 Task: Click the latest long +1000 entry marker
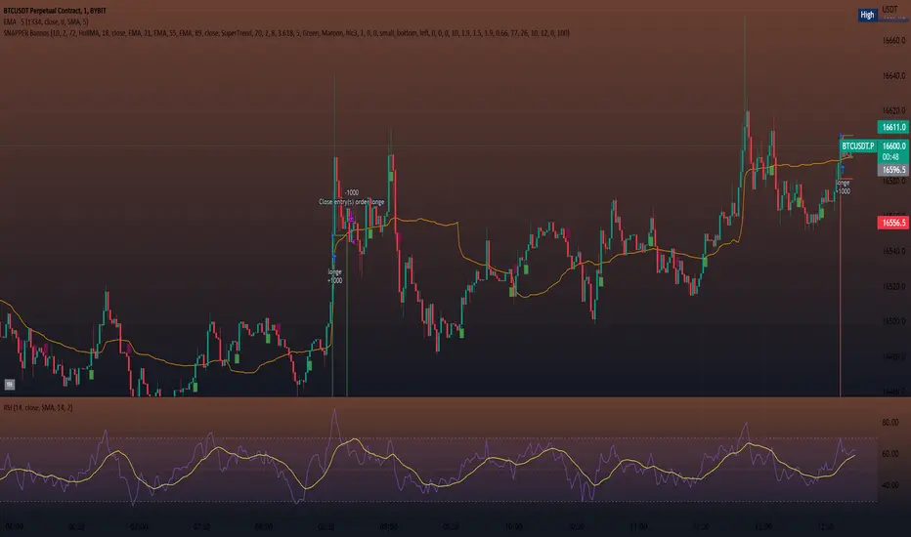click(x=843, y=186)
